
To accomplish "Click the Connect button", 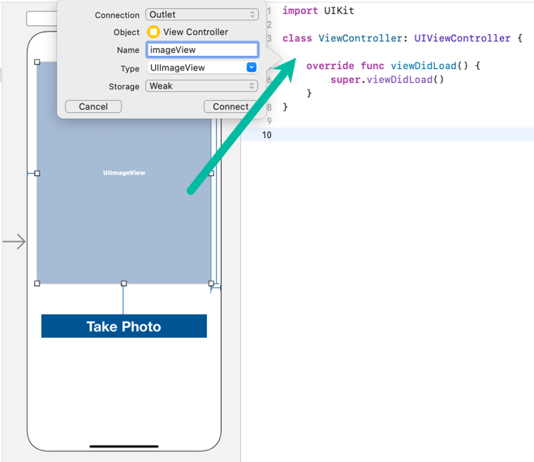I will point(230,106).
